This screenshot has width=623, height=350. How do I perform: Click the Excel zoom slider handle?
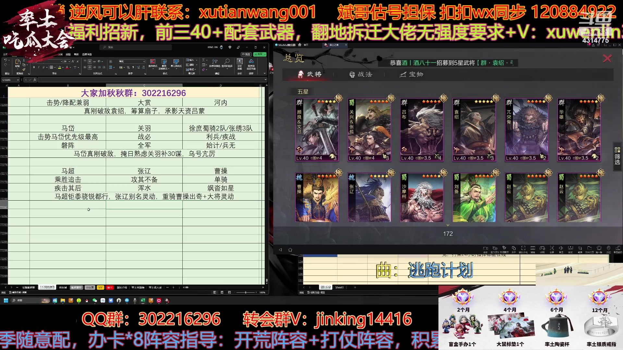246,292
